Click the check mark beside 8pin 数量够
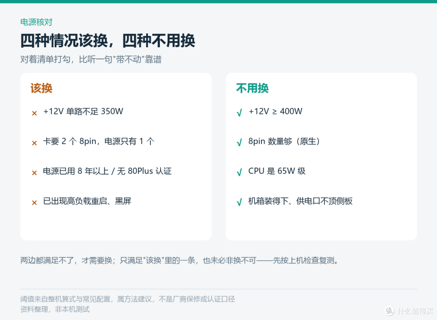Image resolution: width=437 pixels, height=320 pixels. [x=239, y=143]
